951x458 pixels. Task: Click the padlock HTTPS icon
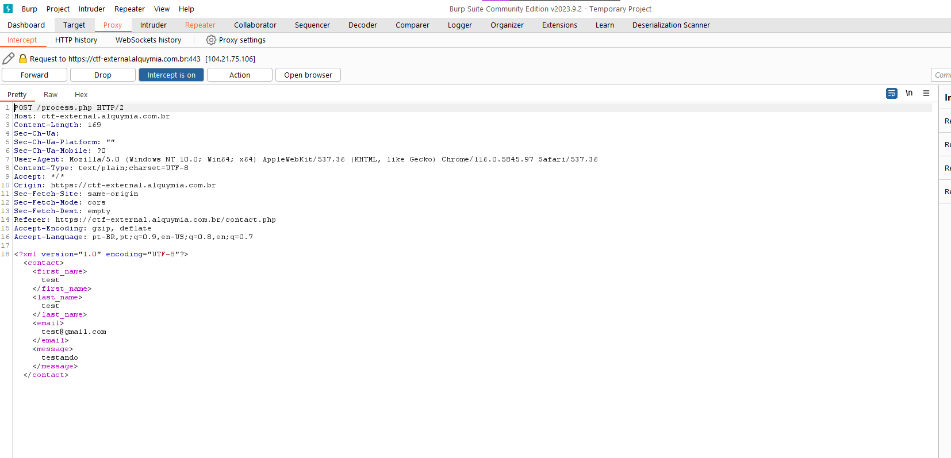click(23, 59)
